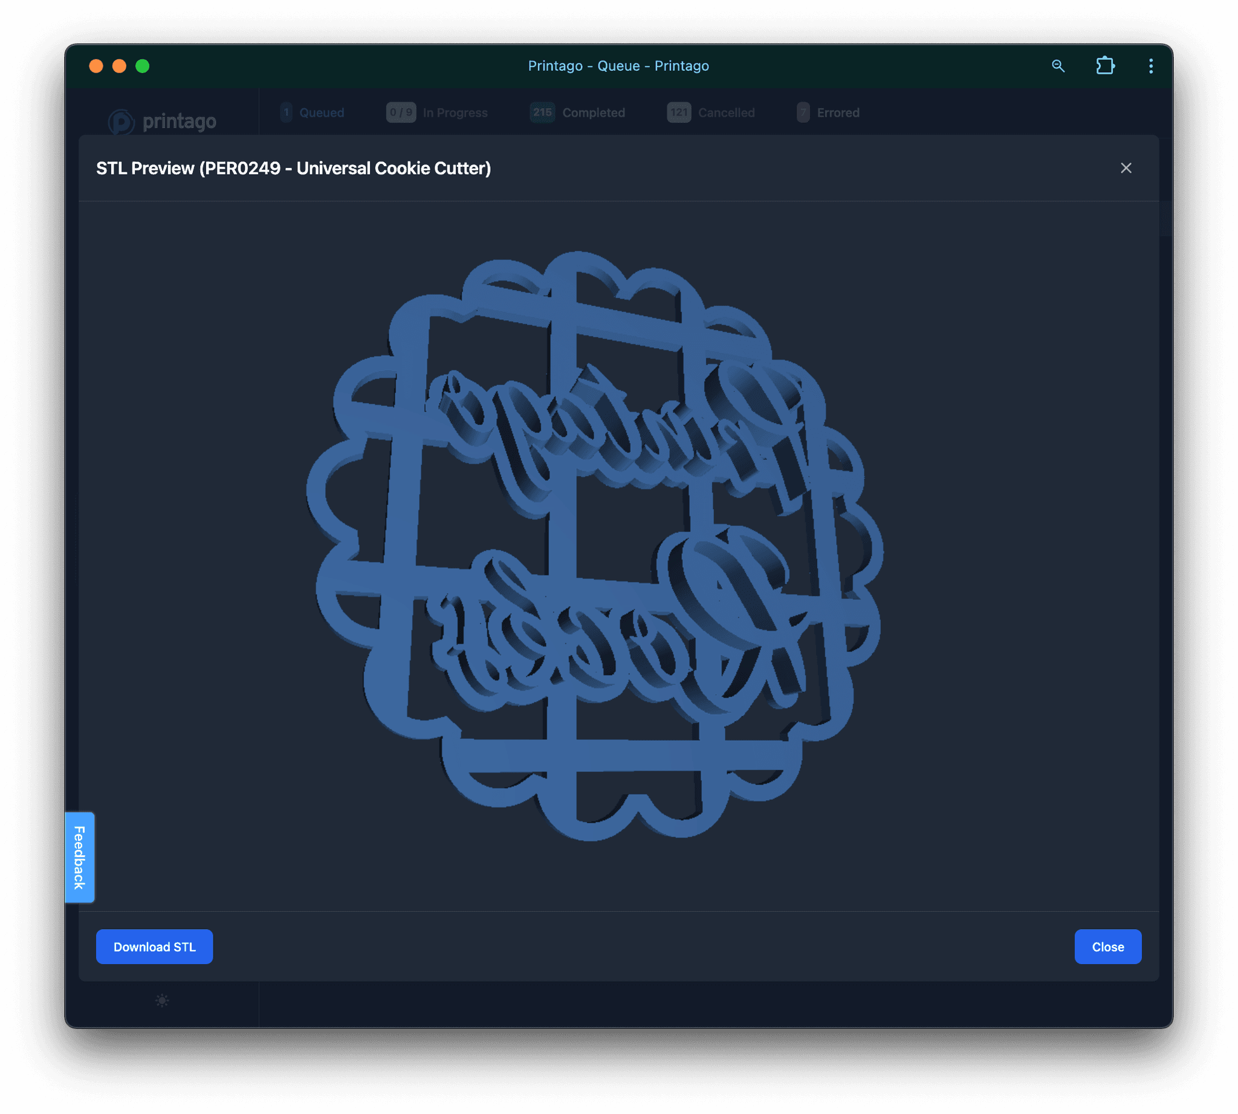Click the Completed badge showing 215

(541, 112)
